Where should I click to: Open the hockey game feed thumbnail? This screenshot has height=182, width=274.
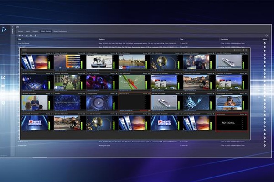click(x=99, y=62)
